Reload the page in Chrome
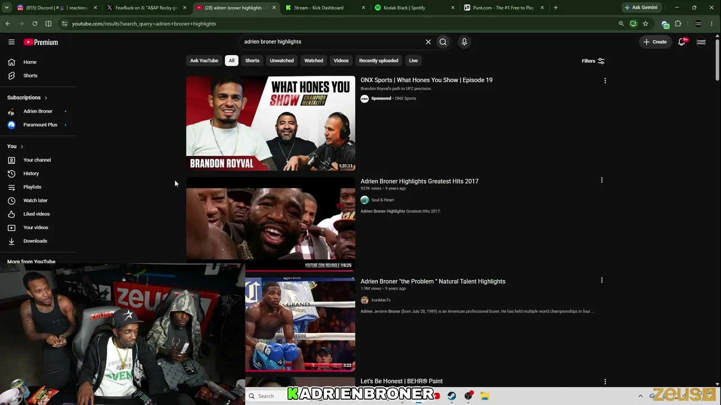 35,24
